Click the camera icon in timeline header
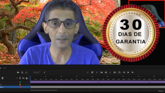 coord(18,72)
